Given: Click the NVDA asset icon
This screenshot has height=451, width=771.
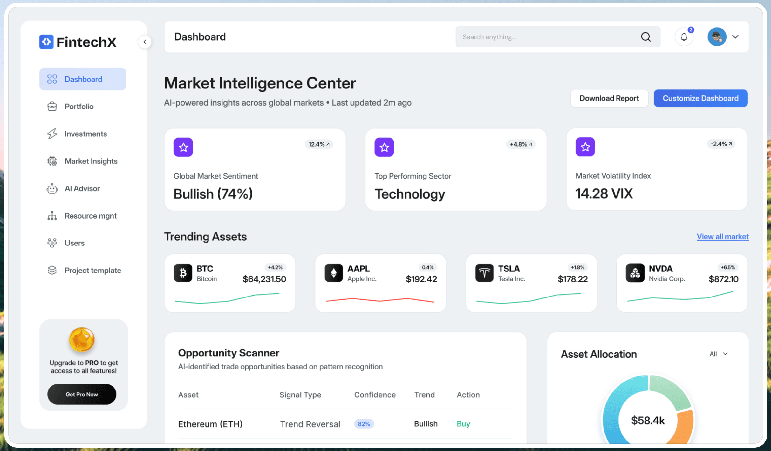Looking at the screenshot, I should click(635, 273).
